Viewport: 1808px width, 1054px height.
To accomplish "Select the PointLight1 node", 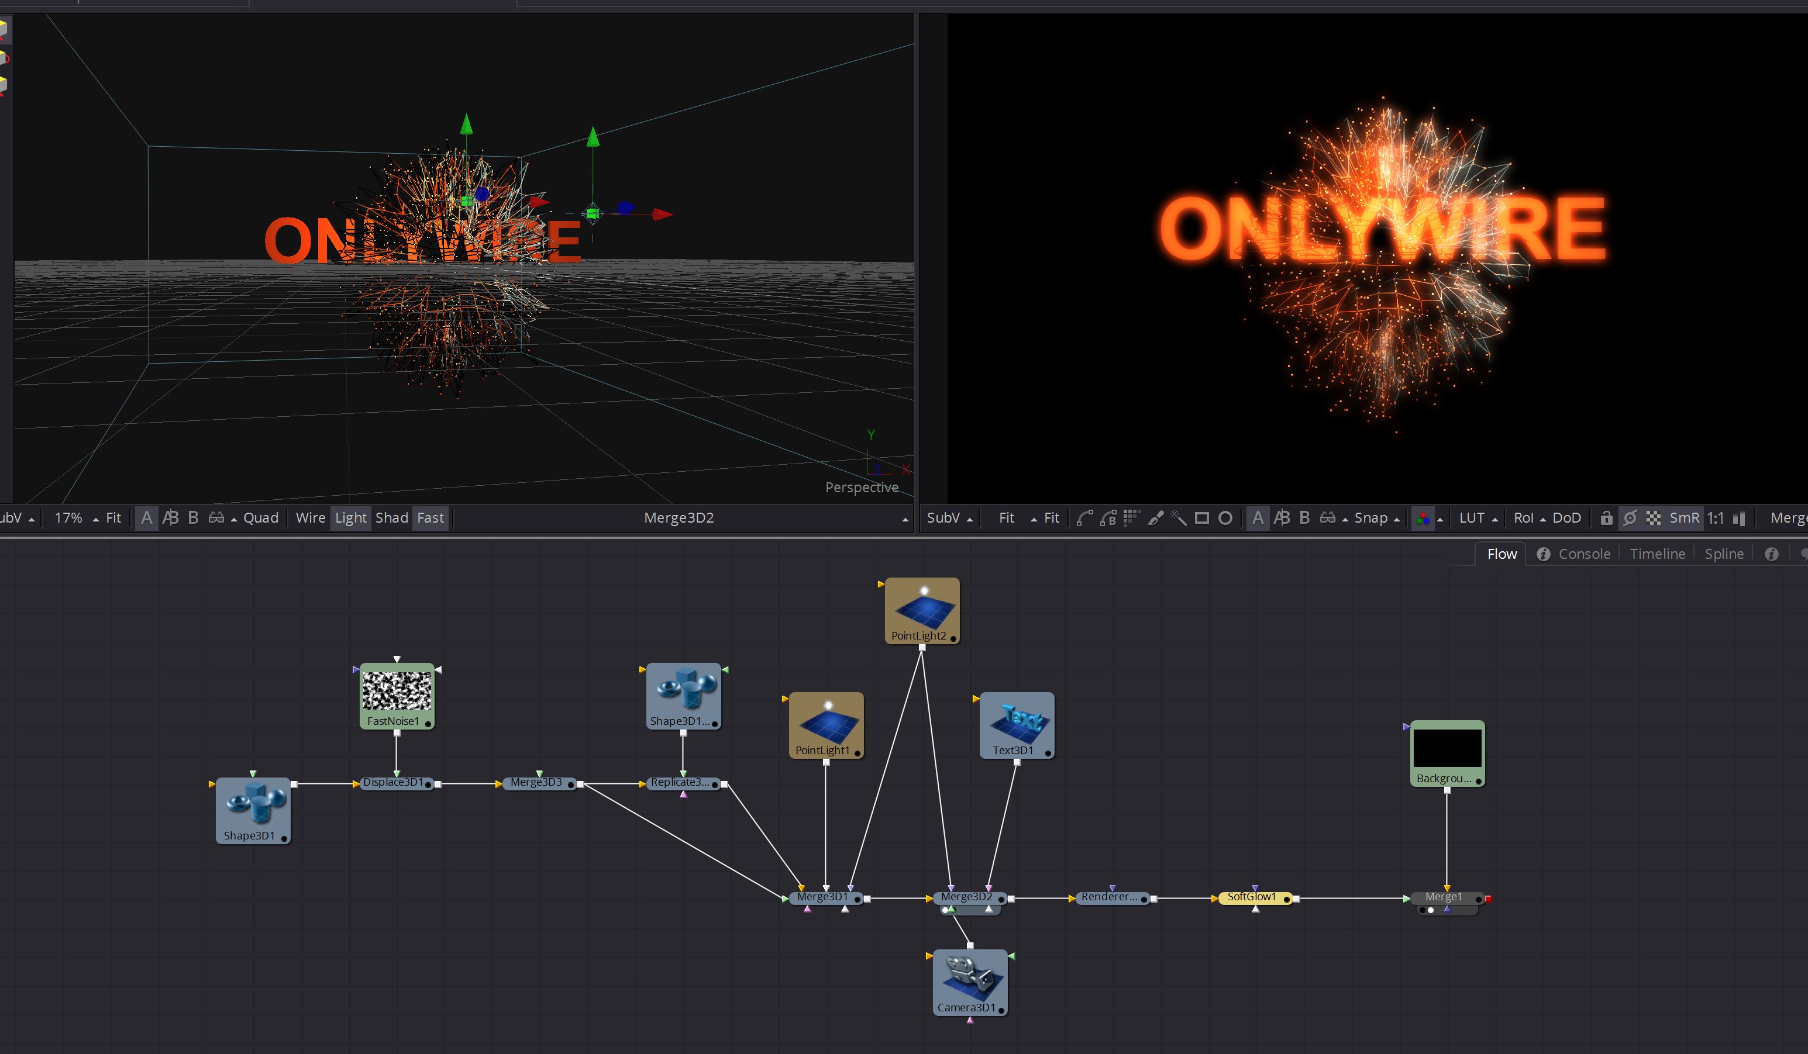I will 826,725.
